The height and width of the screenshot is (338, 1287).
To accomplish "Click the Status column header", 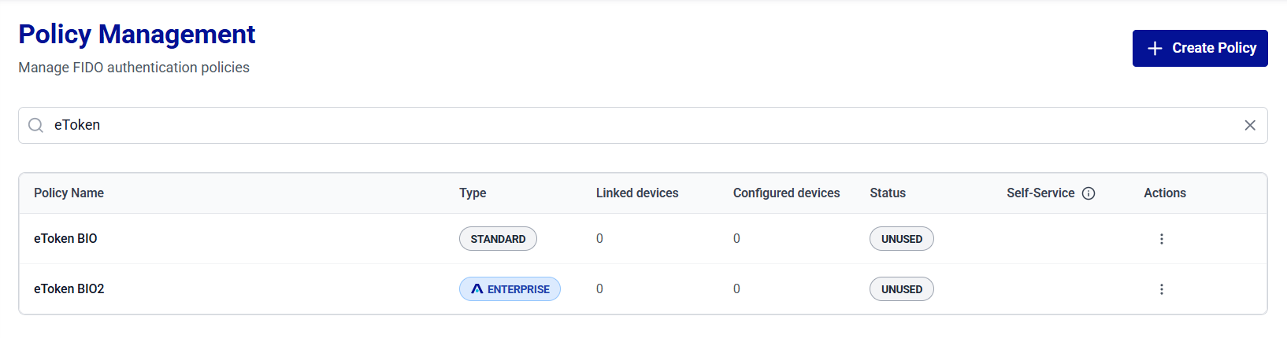I will tap(888, 193).
